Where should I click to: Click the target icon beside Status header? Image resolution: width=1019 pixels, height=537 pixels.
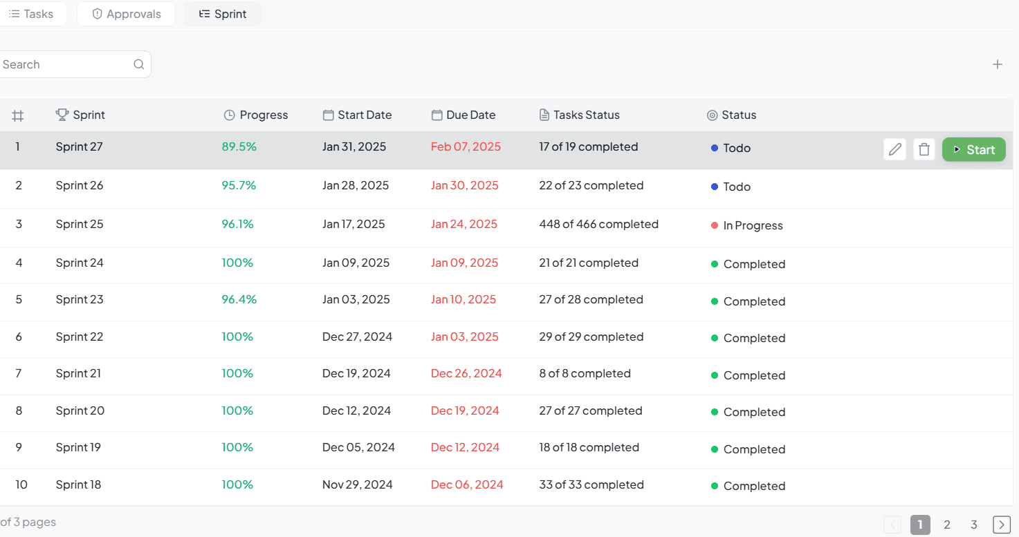coord(712,115)
